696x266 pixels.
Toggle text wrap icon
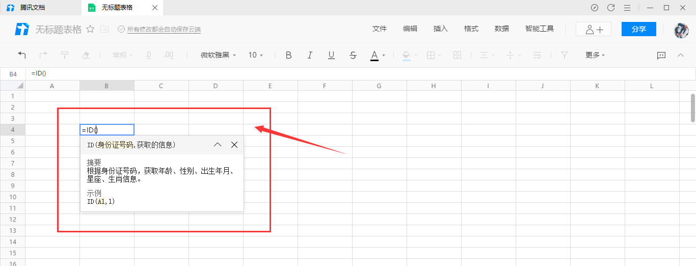[x=537, y=55]
